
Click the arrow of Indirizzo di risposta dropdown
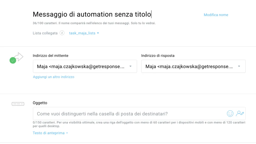(239, 66)
